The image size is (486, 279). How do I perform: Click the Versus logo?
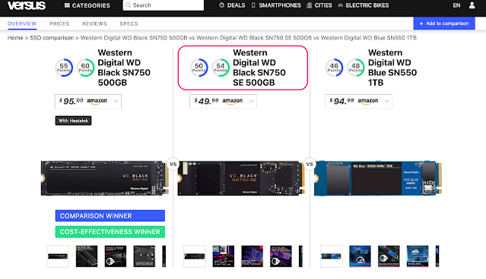click(x=27, y=5)
